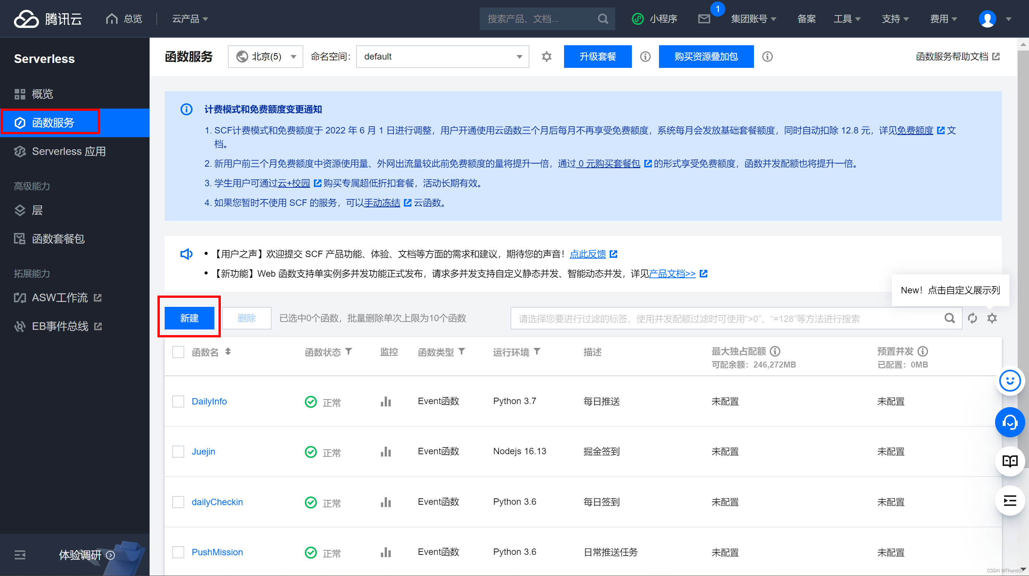
Task: Open ASW工作流 in sidebar
Action: (x=75, y=298)
